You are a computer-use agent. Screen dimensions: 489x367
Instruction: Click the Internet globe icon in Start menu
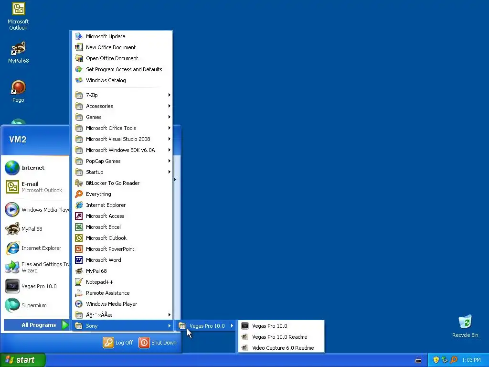pos(12,168)
